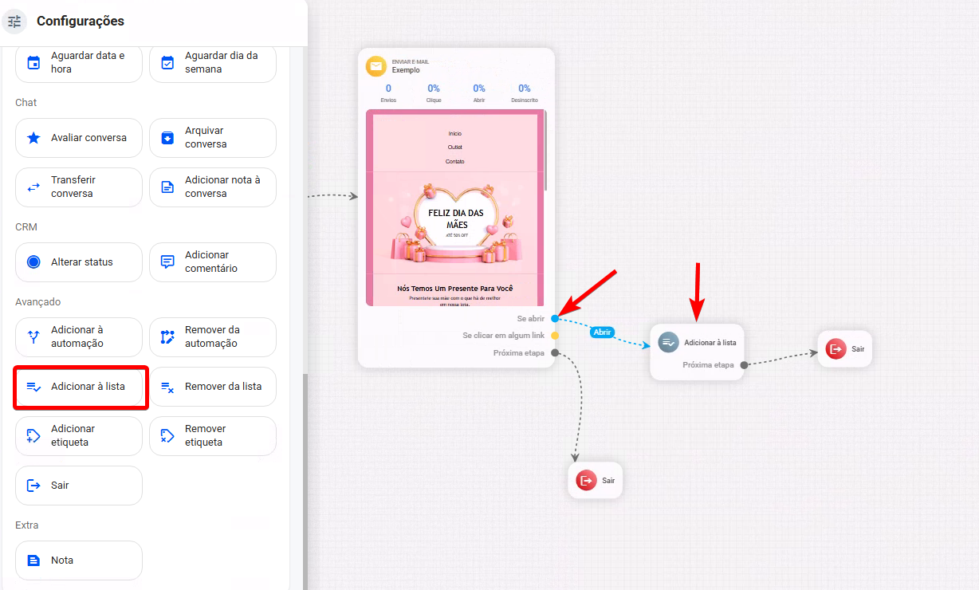
Task: Select the Aguardar data e hora action
Action: click(x=79, y=63)
